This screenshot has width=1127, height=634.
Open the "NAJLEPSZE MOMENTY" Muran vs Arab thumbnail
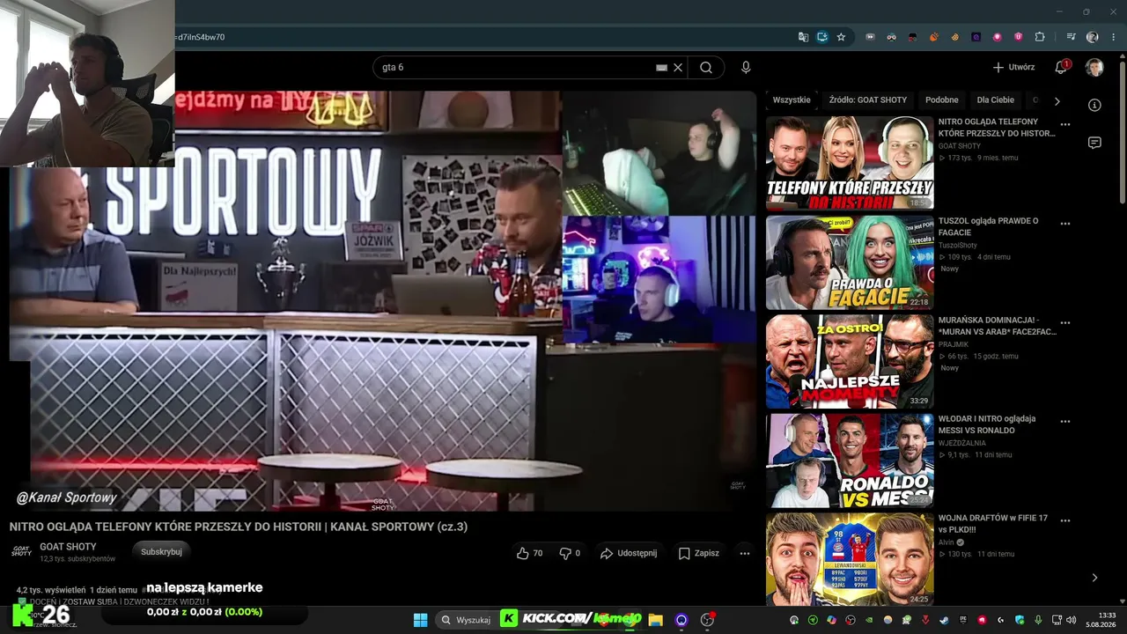850,362
